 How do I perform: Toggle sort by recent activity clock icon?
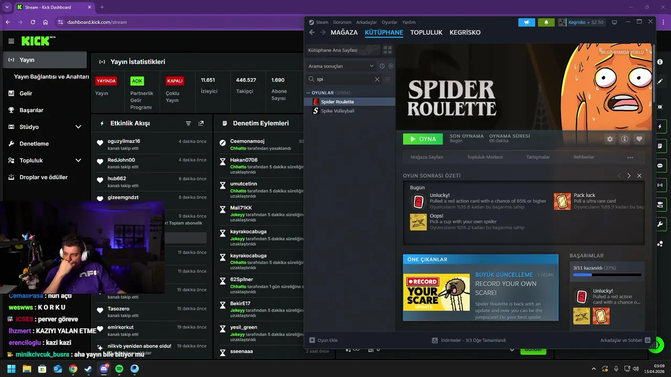click(x=382, y=66)
